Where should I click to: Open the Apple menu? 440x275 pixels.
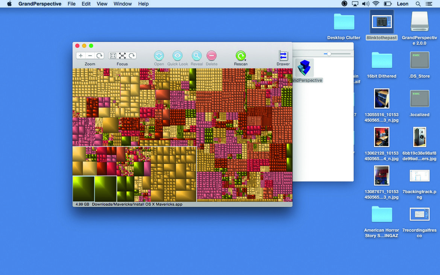[9, 4]
